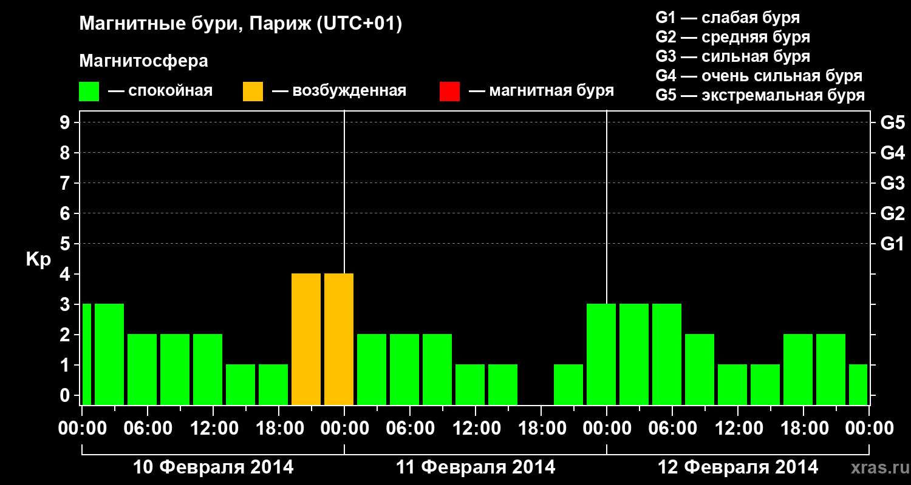Viewport: 911px width, 485px height.
Task: Click the Kp 3 bar crossing midnight into 12 February
Action: point(601,354)
